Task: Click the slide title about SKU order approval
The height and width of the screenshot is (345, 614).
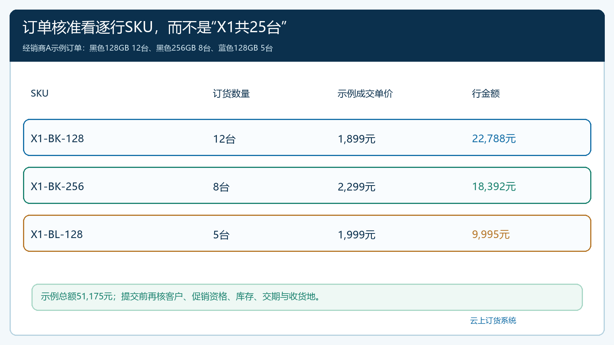Action: [x=155, y=27]
